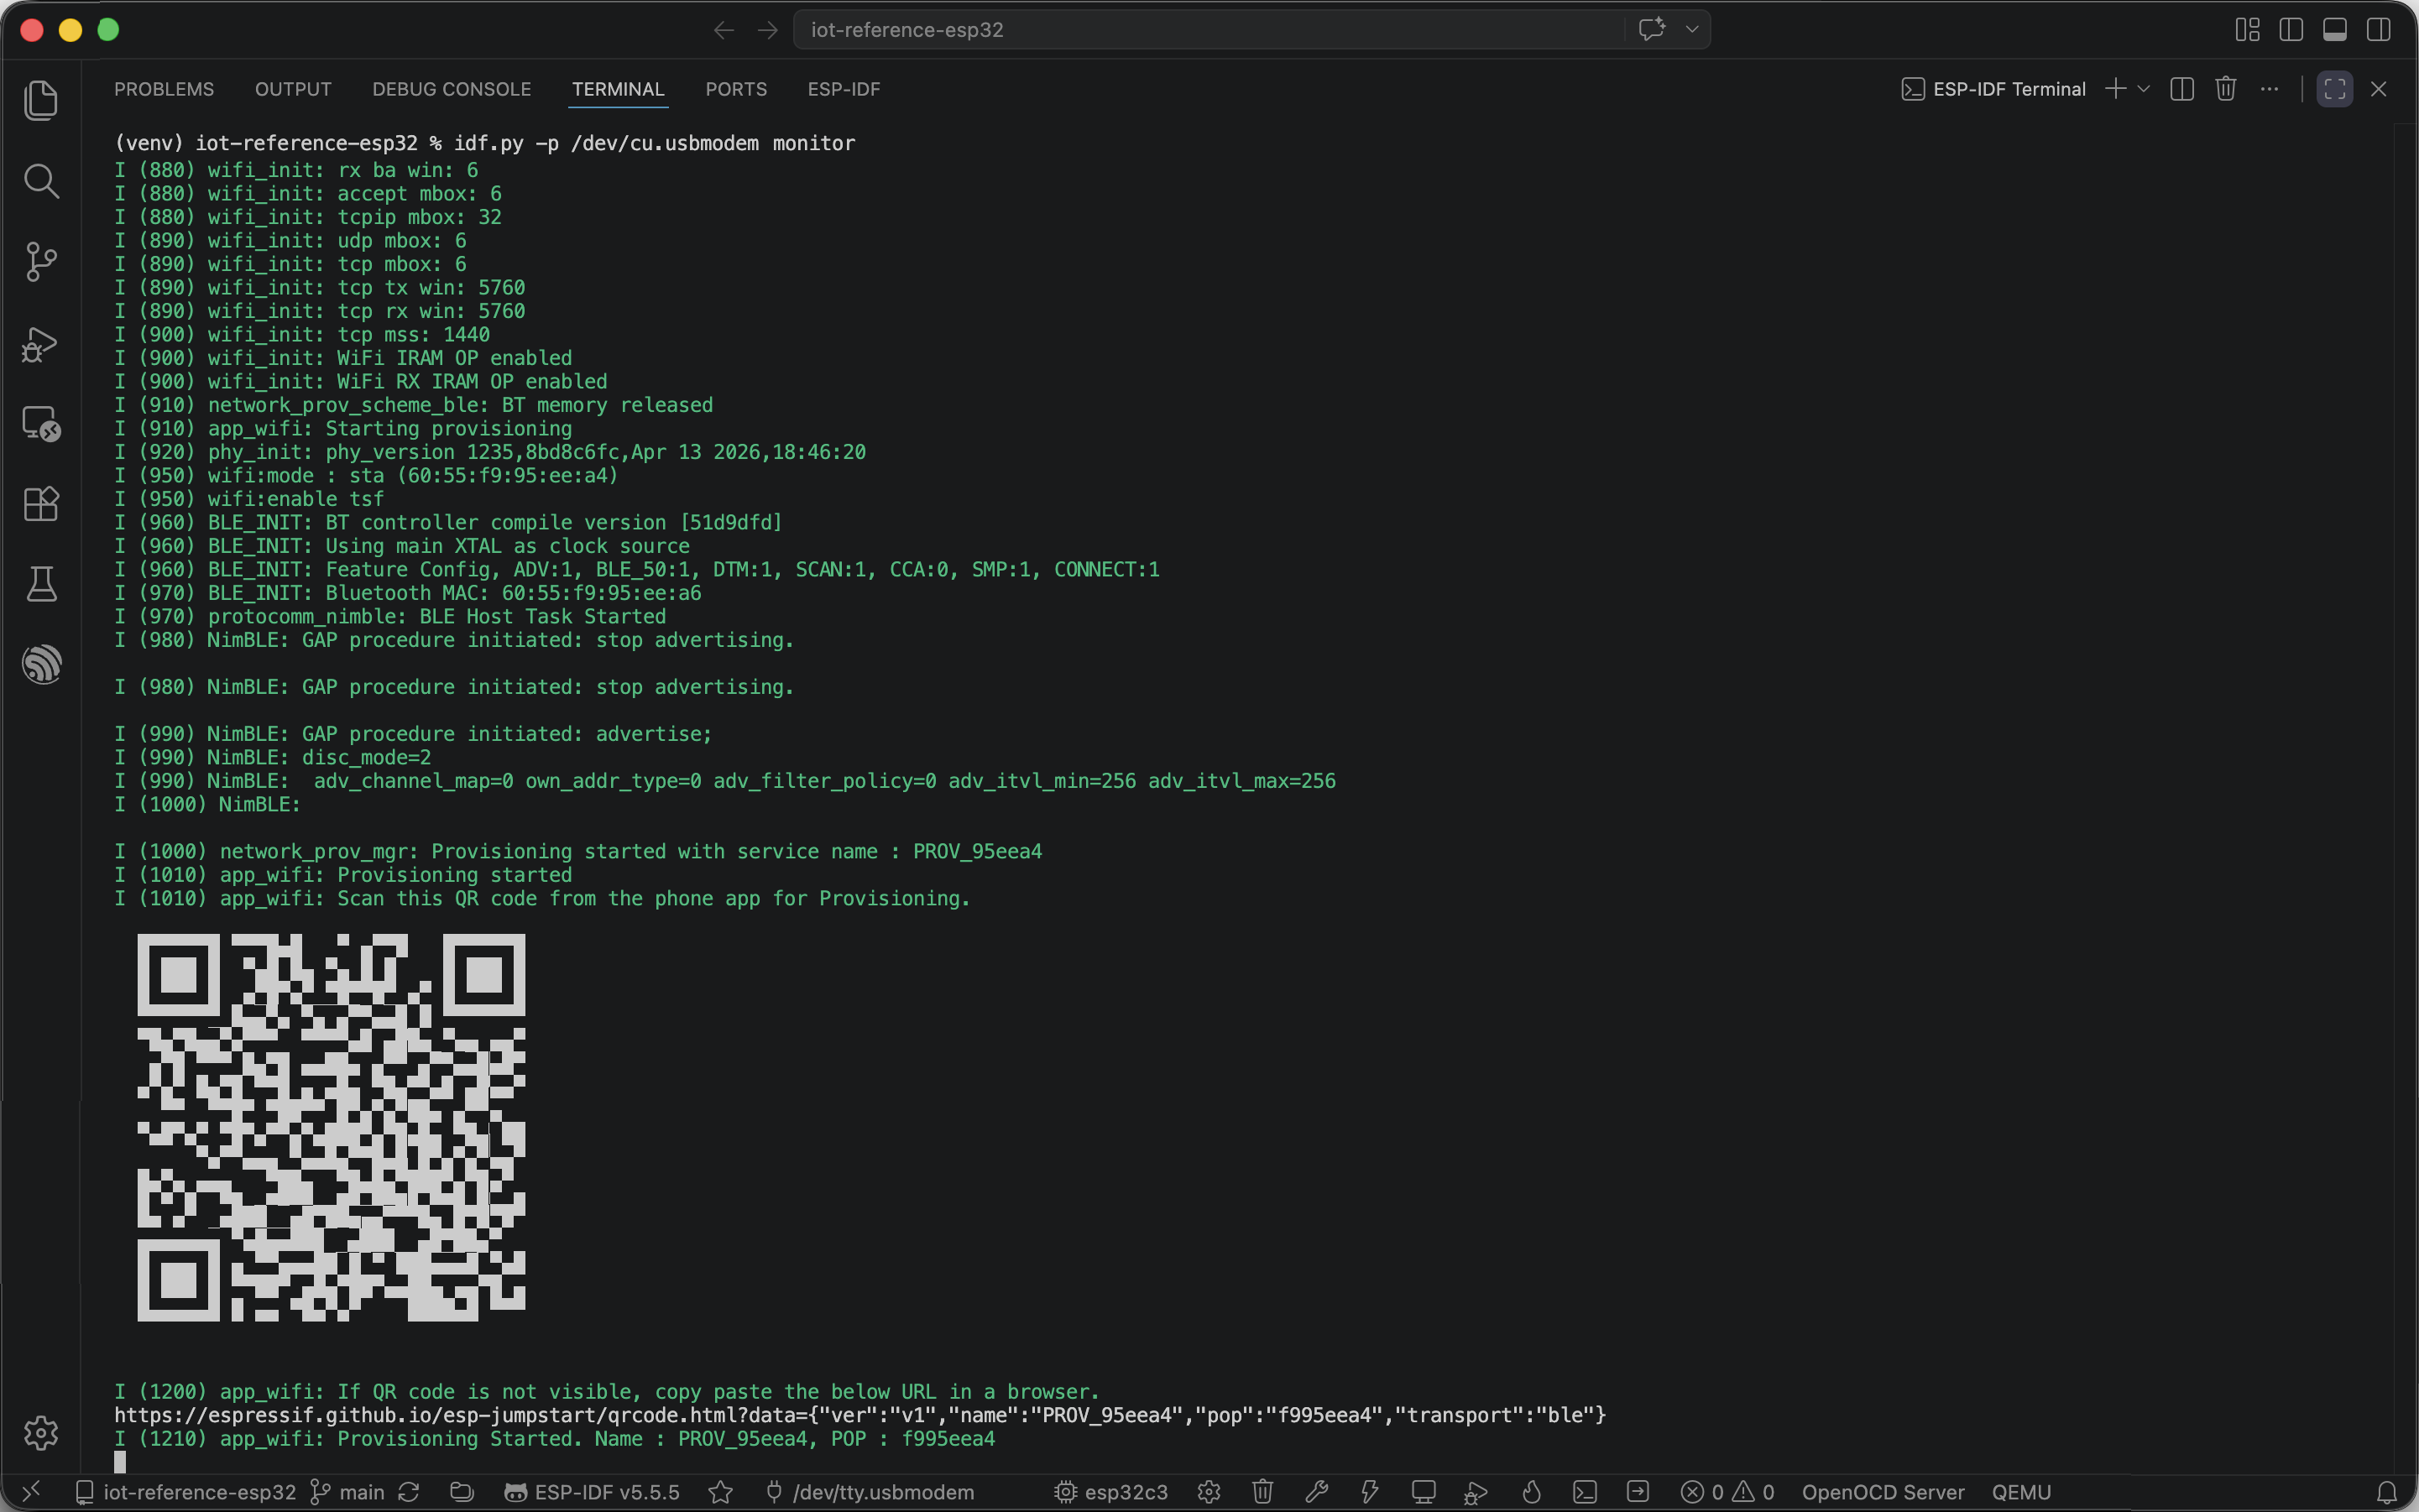This screenshot has height=1512, width=2419.
Task: Kill the ESP-IDF terminal with trash icon
Action: pos(2225,89)
